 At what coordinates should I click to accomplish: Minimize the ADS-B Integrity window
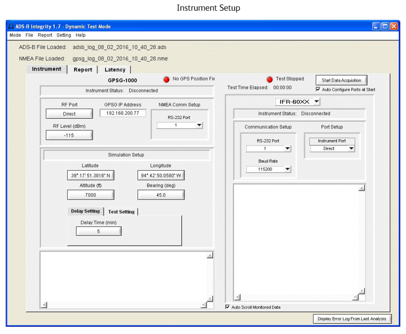376,27
